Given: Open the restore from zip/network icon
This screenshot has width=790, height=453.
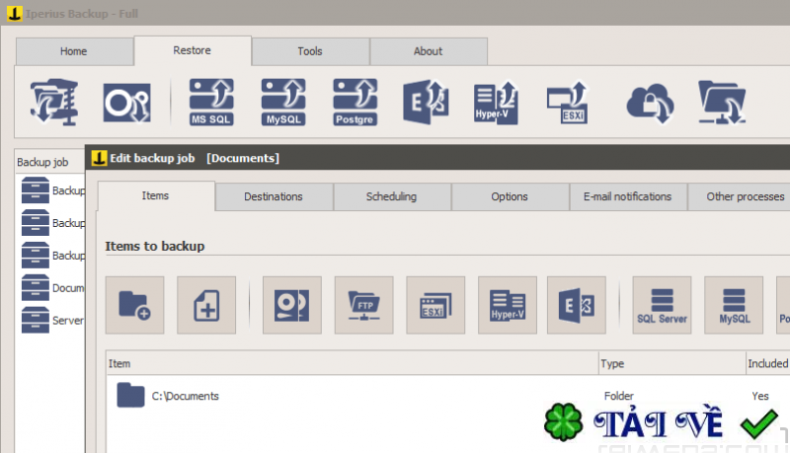Looking at the screenshot, I should coord(54,103).
